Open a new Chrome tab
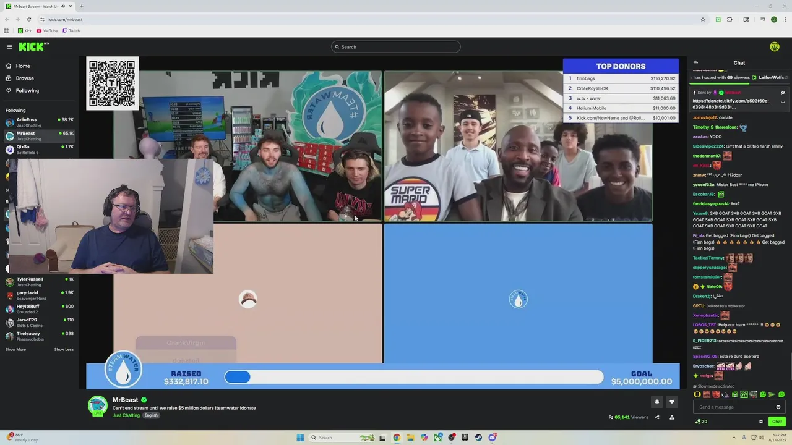This screenshot has height=445, width=792. point(82,6)
